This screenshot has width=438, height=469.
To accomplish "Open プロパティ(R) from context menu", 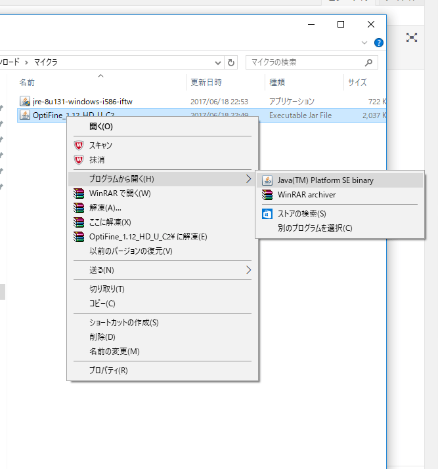I will (x=163, y=371).
